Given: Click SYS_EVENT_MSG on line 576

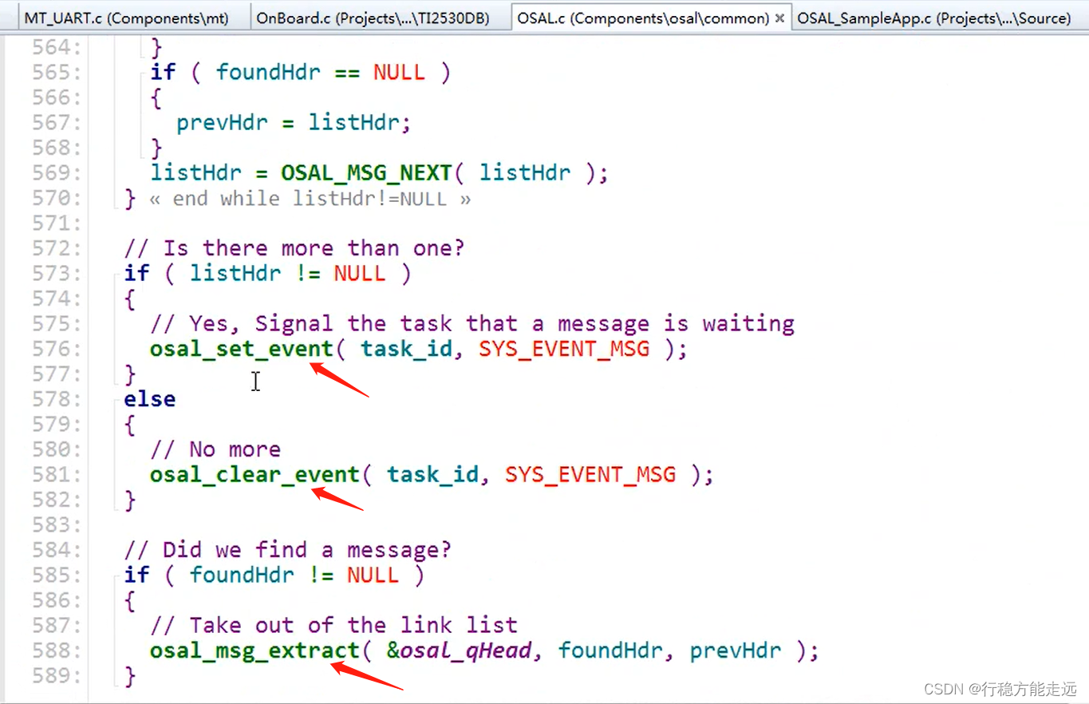Looking at the screenshot, I should point(564,349).
